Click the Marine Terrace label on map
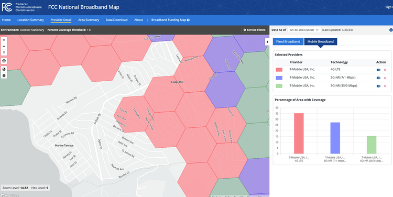The height and width of the screenshot is (197, 393). [64, 145]
